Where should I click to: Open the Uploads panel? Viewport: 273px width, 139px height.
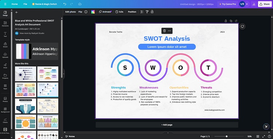pos(5,55)
